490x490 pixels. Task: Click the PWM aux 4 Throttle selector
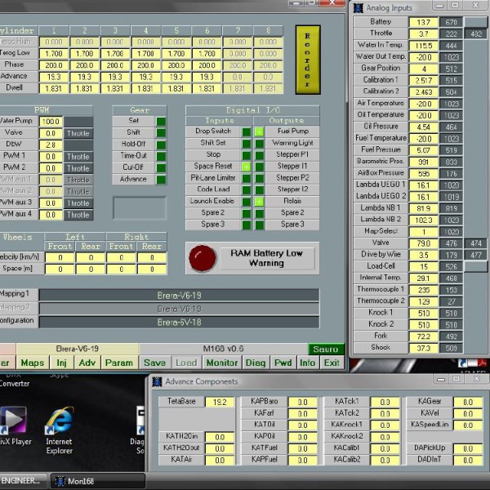[78, 215]
